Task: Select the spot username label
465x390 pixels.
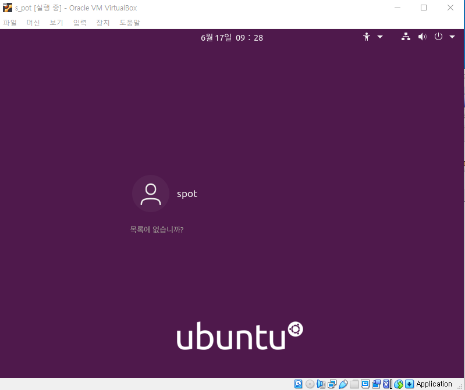Action: tap(187, 194)
